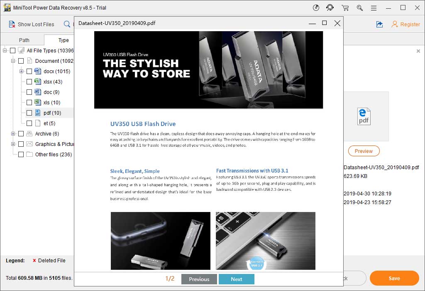This screenshot has width=425, height=291.
Task: Switch to the Path tab
Action: (x=24, y=40)
